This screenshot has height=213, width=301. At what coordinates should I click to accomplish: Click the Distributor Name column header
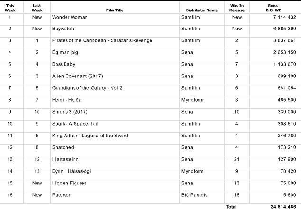click(202, 10)
